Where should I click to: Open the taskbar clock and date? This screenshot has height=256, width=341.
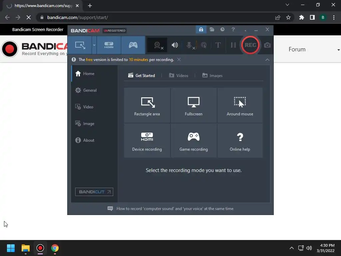tap(326, 248)
